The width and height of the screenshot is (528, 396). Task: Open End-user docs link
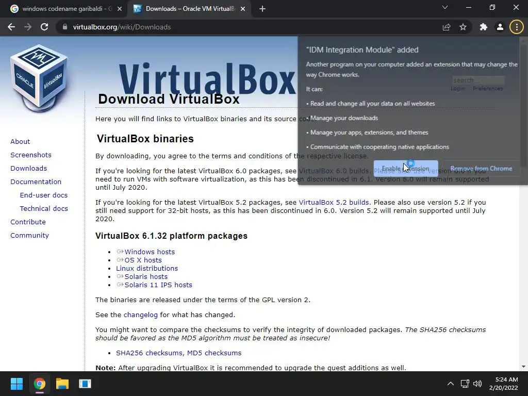point(44,195)
